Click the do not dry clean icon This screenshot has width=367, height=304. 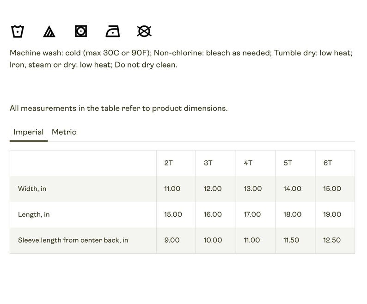click(x=144, y=31)
